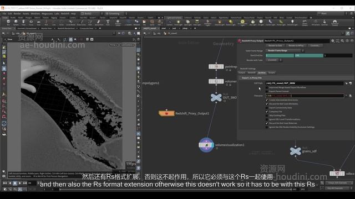Click the Controls button
This screenshot has height=199, width=355.
tap(315, 45)
